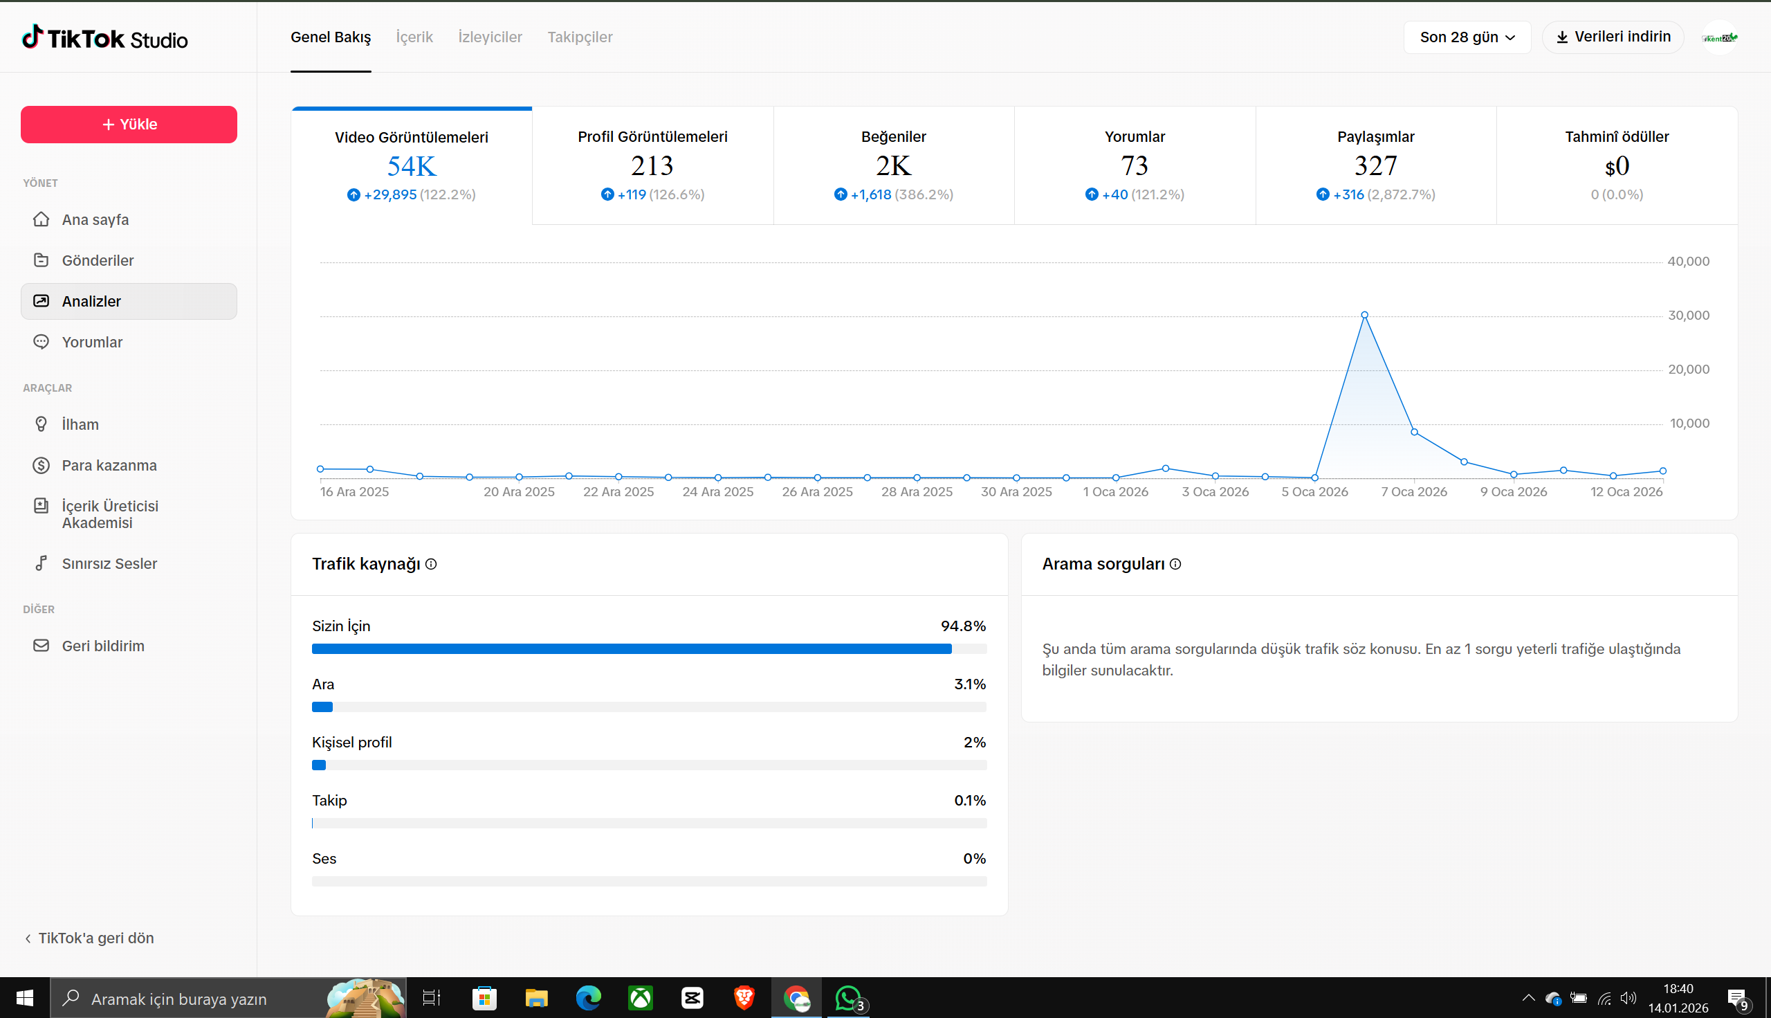This screenshot has width=1771, height=1018.
Task: Select the Beğeniler metric card
Action: pyautogui.click(x=893, y=165)
